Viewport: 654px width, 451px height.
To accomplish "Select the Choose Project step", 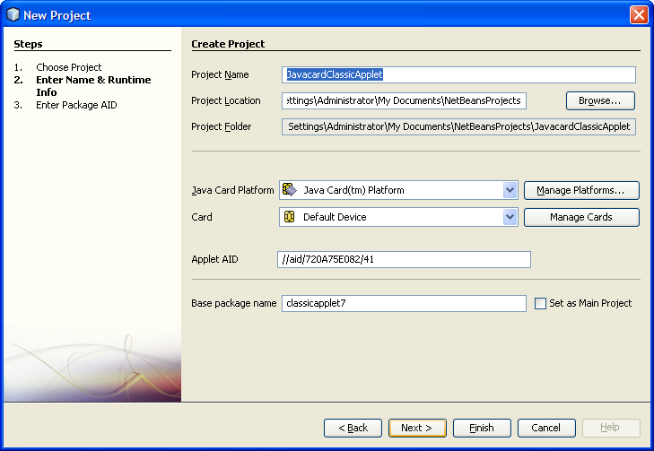I will [x=69, y=67].
